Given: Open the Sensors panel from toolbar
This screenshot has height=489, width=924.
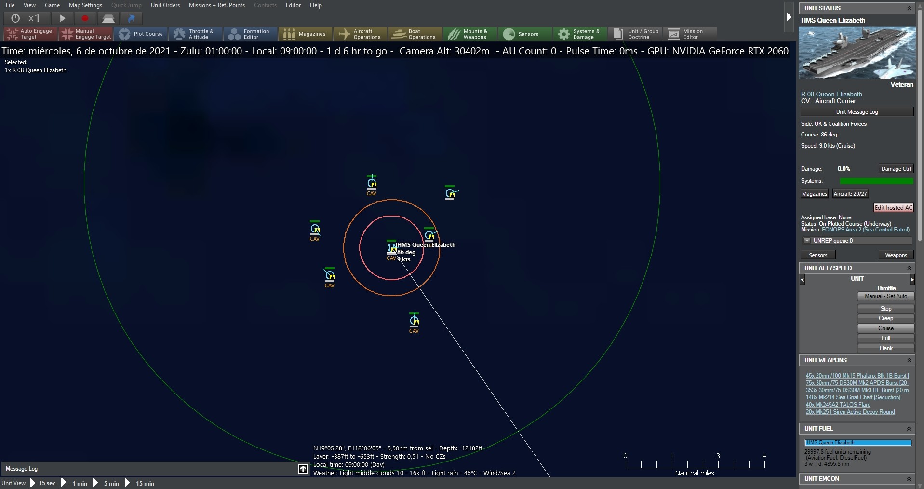Looking at the screenshot, I should click(524, 34).
